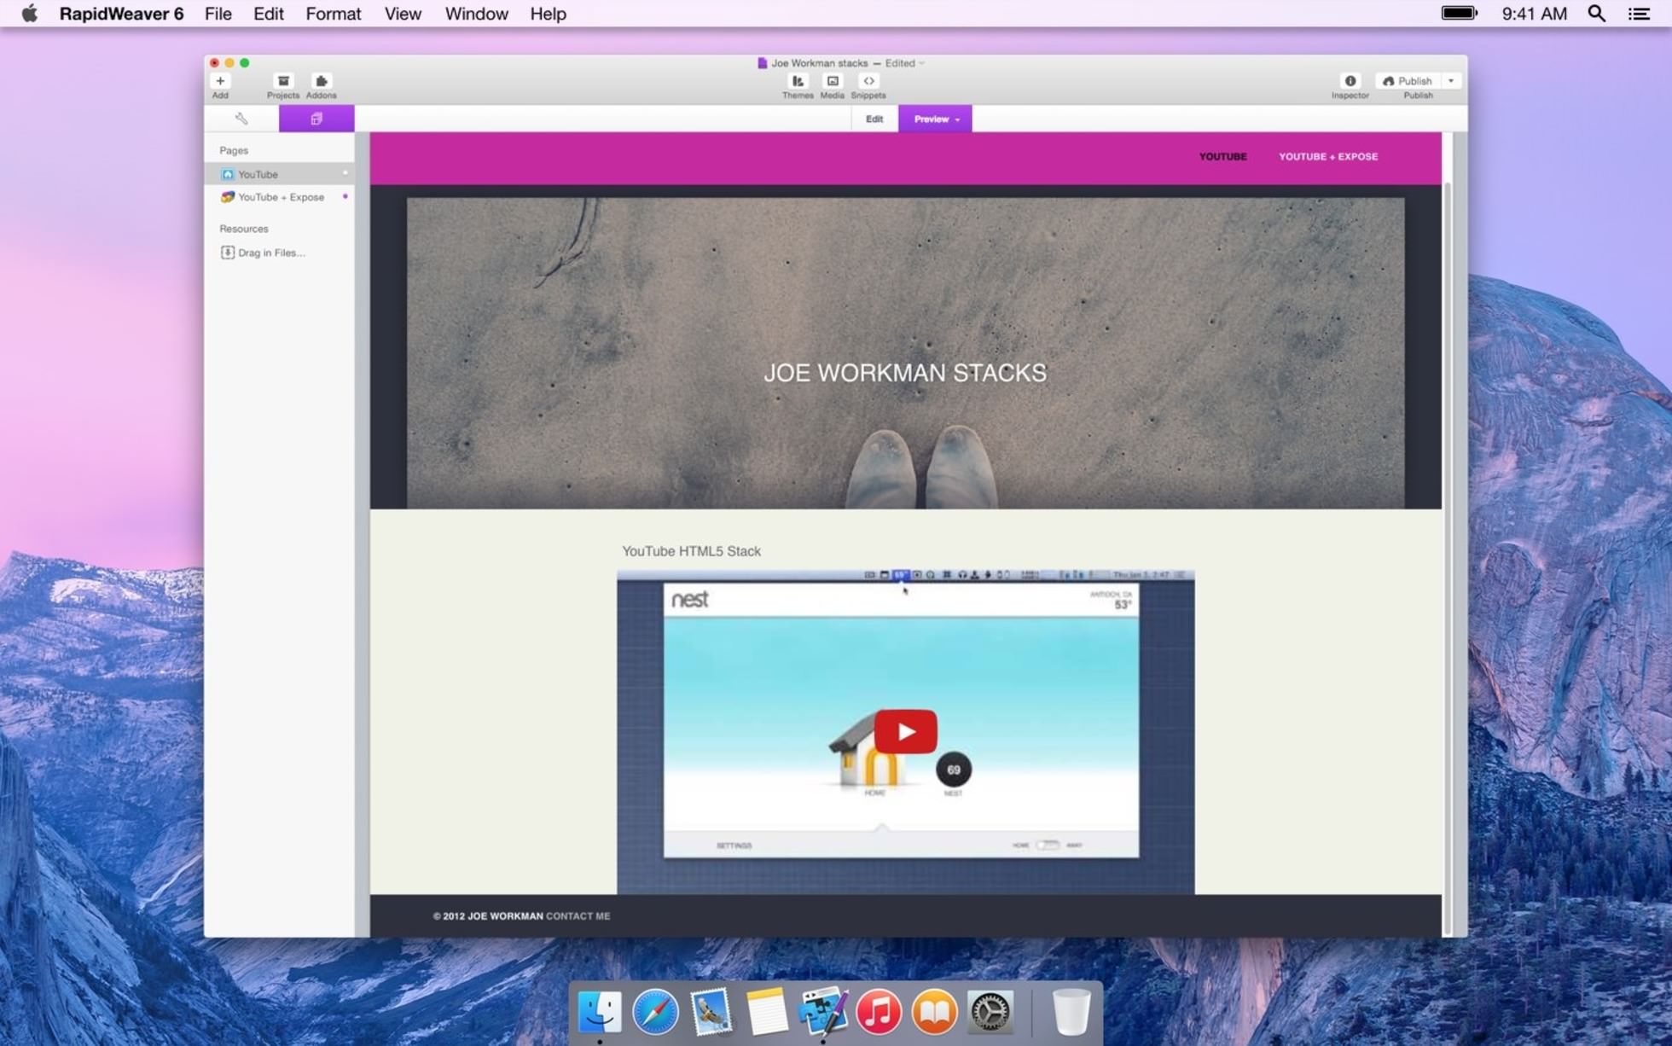Viewport: 1672px width, 1046px height.
Task: Open the File menu
Action: [x=218, y=14]
